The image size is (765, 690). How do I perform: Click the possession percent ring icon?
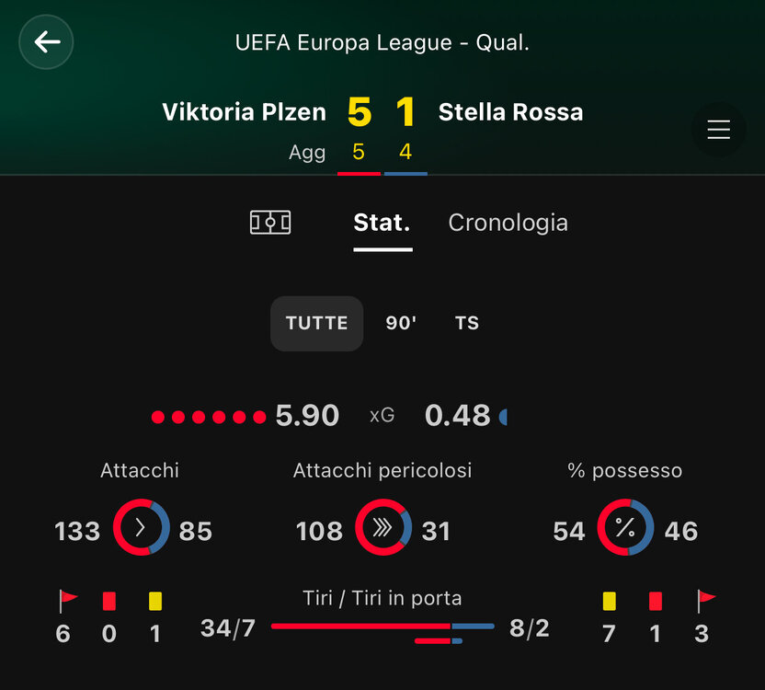coord(625,527)
